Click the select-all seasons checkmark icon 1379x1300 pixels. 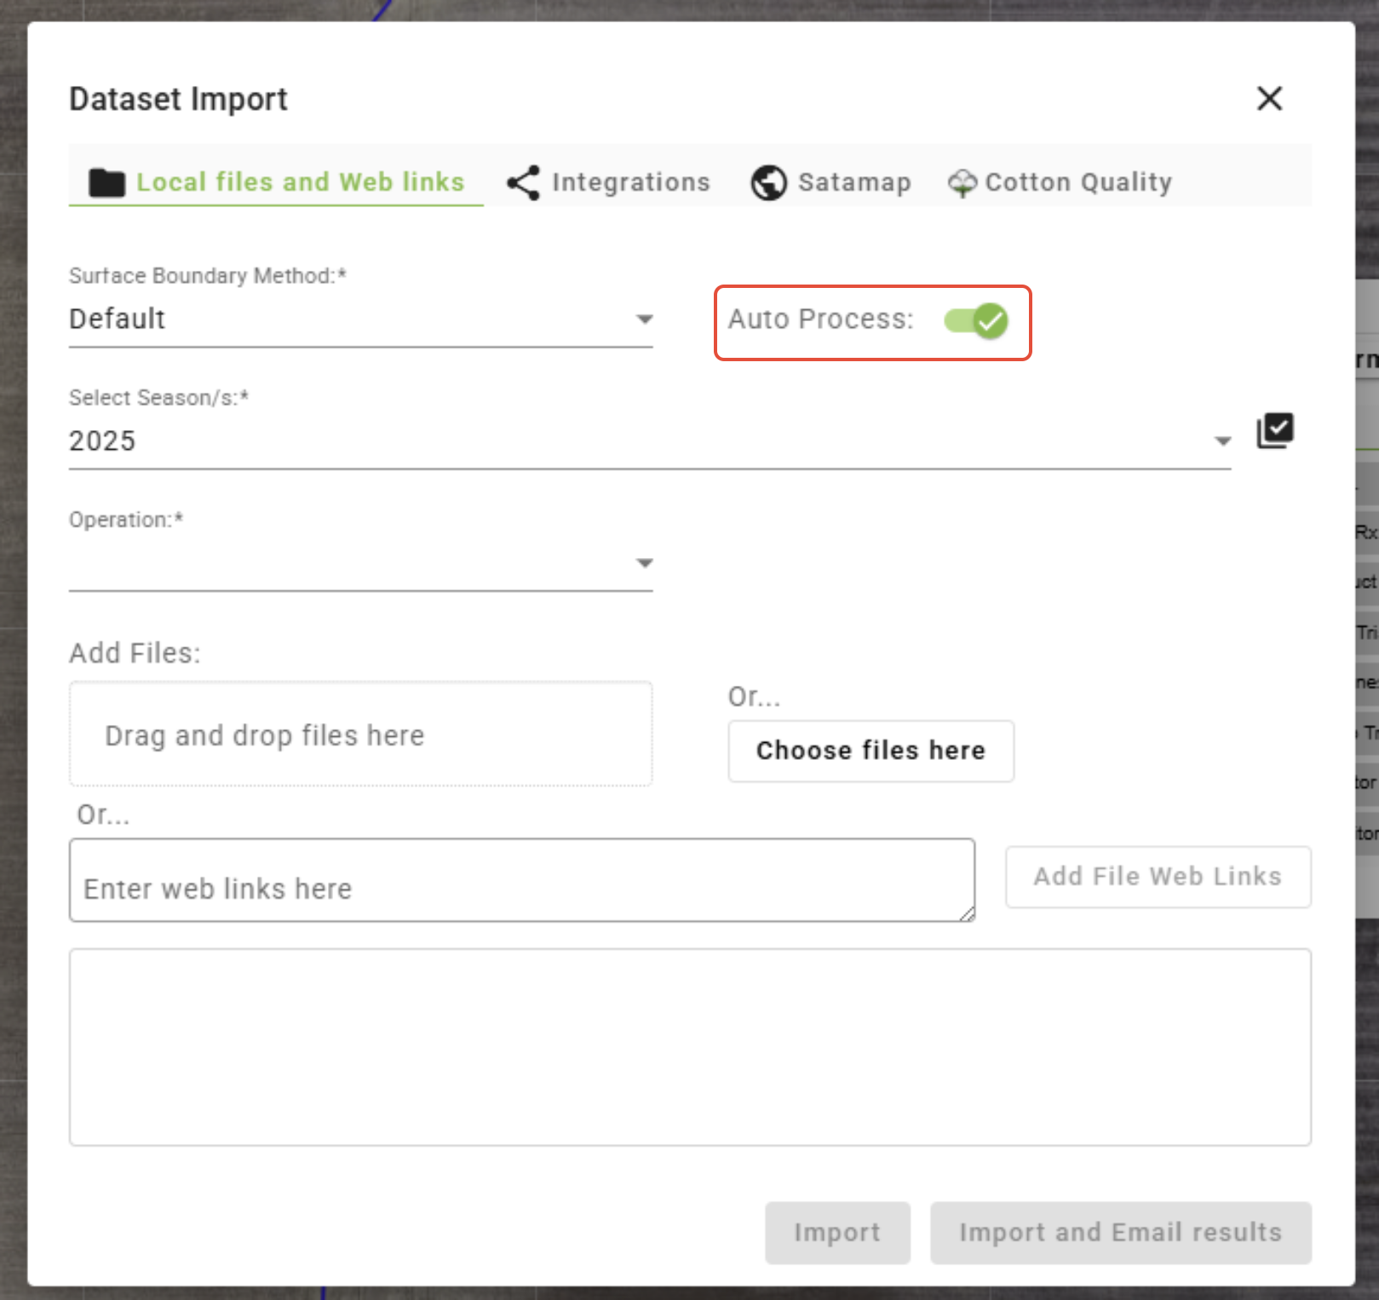[x=1274, y=430]
